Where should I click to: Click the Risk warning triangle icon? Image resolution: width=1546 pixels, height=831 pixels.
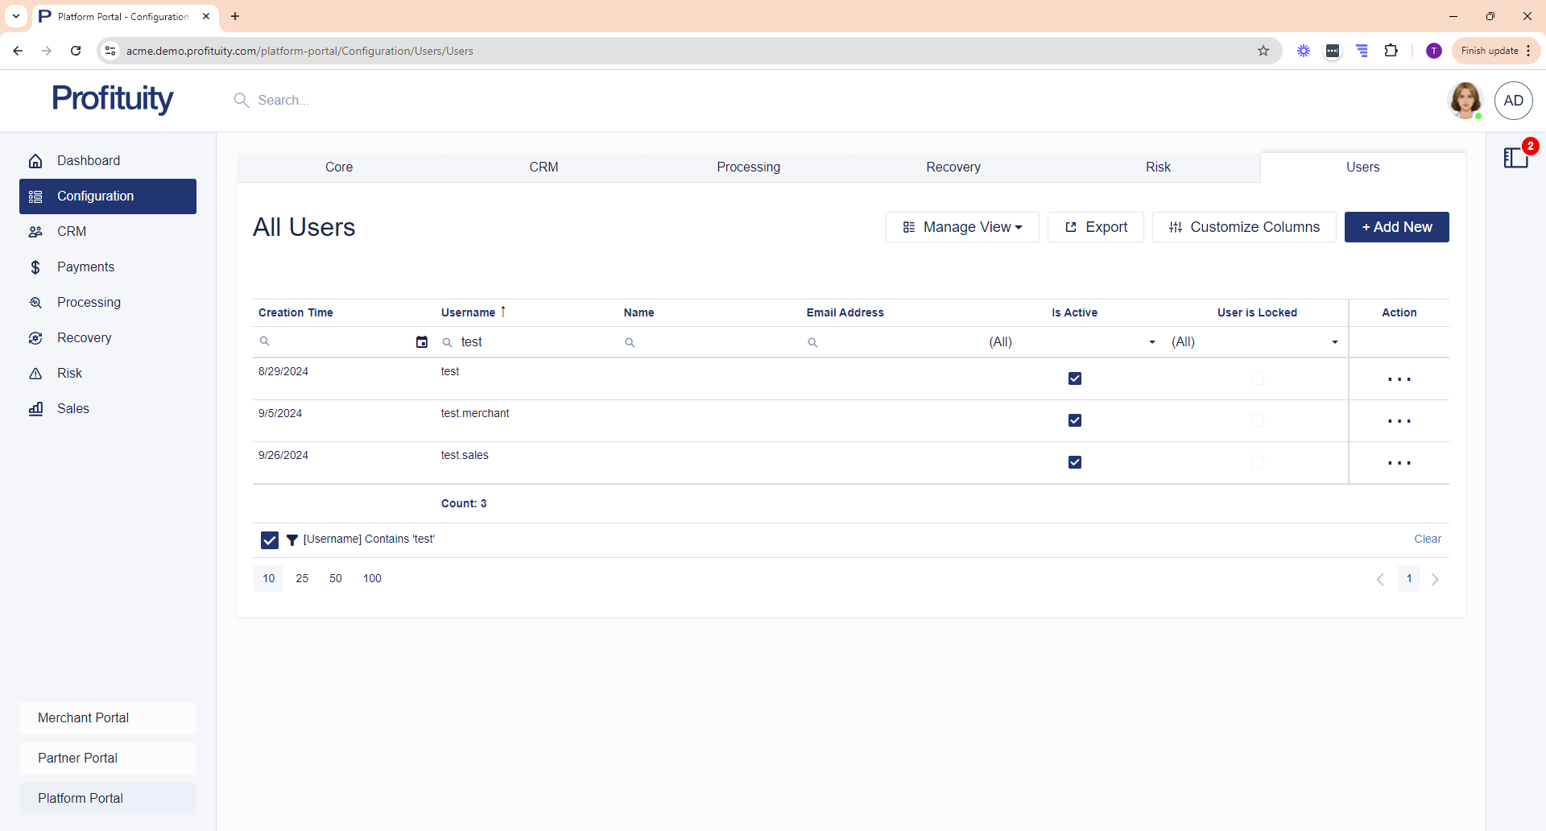pos(35,374)
